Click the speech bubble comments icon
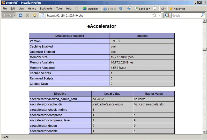This screenshot has height=140, width=207. 154,9
